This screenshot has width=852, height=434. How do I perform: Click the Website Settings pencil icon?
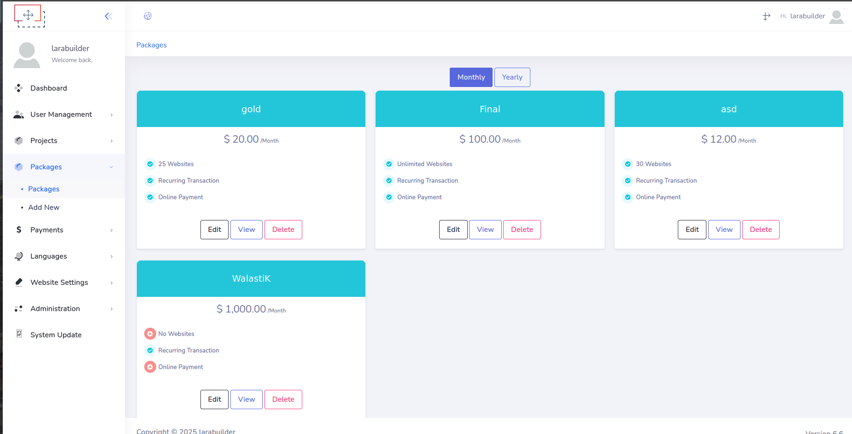[x=18, y=282]
